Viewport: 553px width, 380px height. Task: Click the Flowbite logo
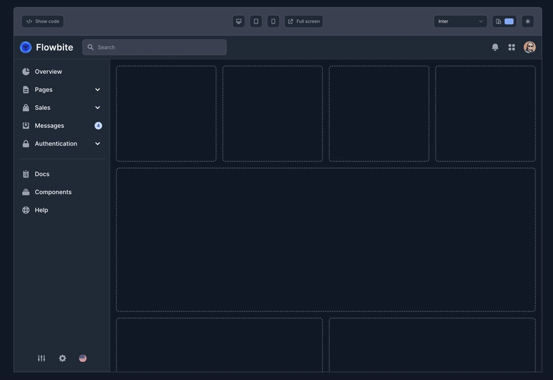pos(46,47)
